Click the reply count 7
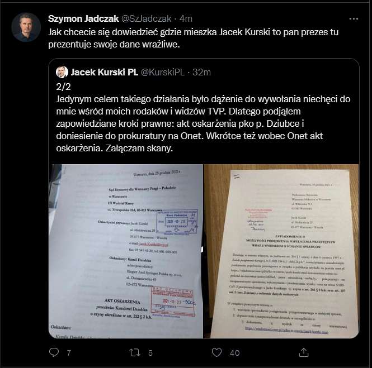372x368 pixels. click(69, 353)
